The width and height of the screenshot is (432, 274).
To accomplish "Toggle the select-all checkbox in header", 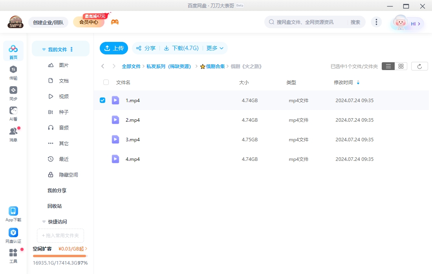I will click(x=106, y=82).
